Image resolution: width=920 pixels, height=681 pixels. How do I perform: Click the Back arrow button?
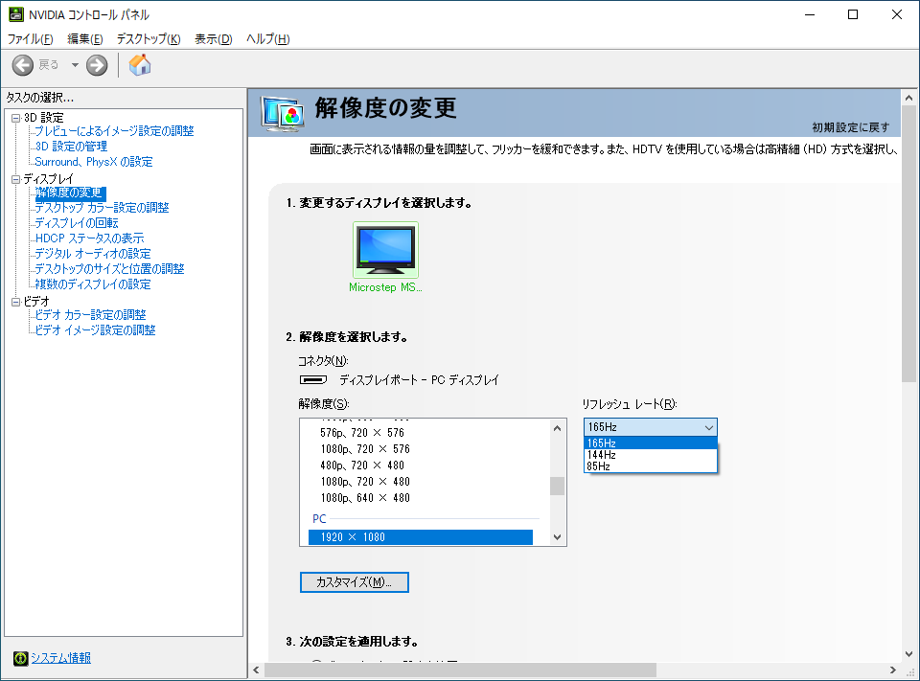coord(23,65)
